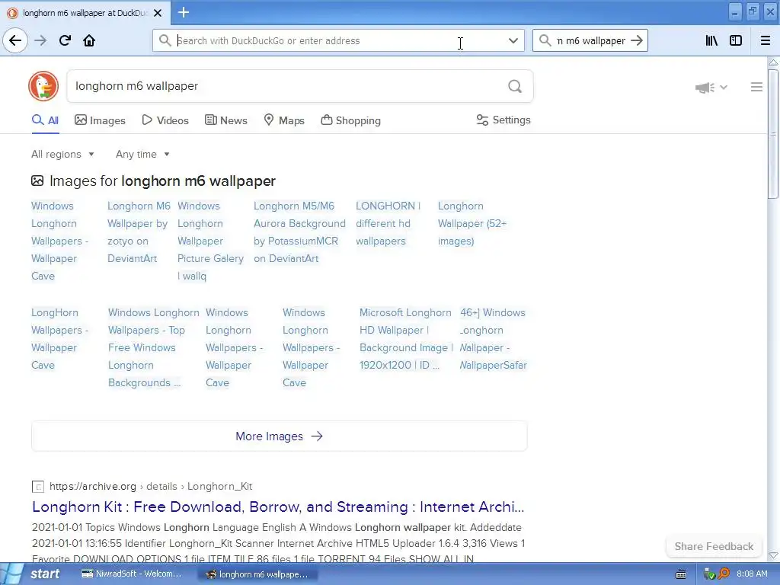Click the browser toolbar search field
780x585 pixels.
(x=590, y=41)
